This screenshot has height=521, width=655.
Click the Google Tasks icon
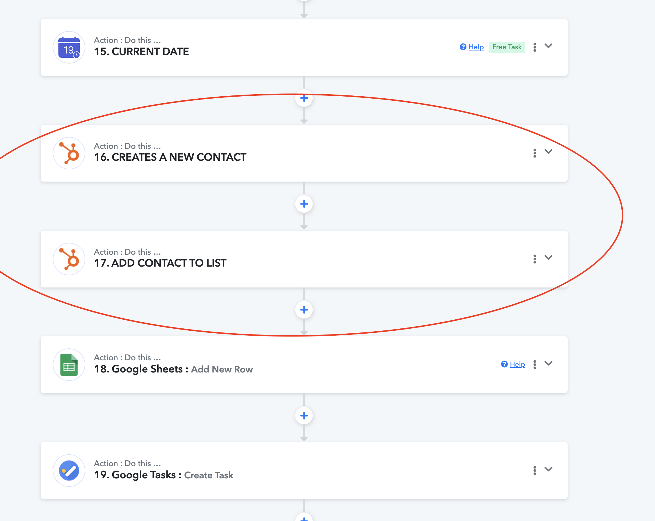click(69, 470)
